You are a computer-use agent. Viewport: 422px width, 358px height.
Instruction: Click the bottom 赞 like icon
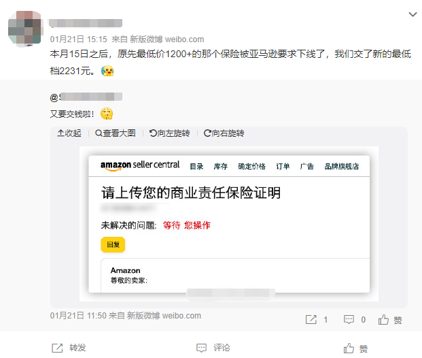click(349, 348)
